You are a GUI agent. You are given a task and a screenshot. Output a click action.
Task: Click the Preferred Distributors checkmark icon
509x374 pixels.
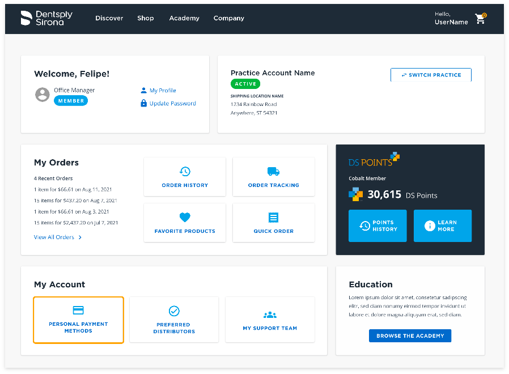coord(174,311)
